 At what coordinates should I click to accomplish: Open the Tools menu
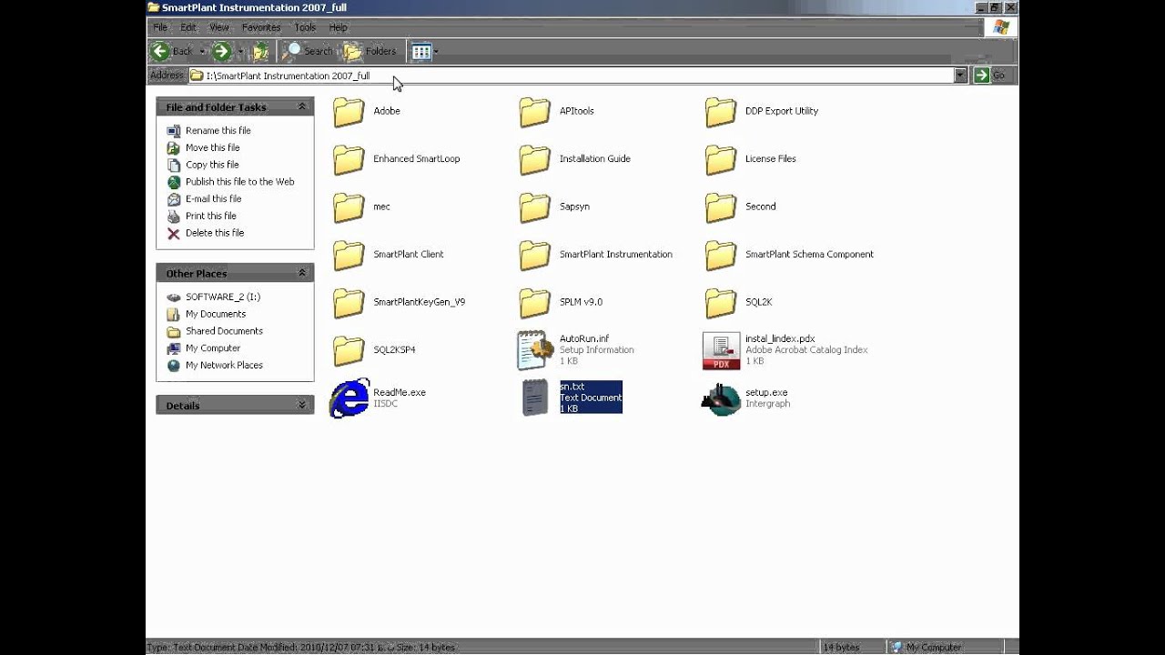coord(305,27)
